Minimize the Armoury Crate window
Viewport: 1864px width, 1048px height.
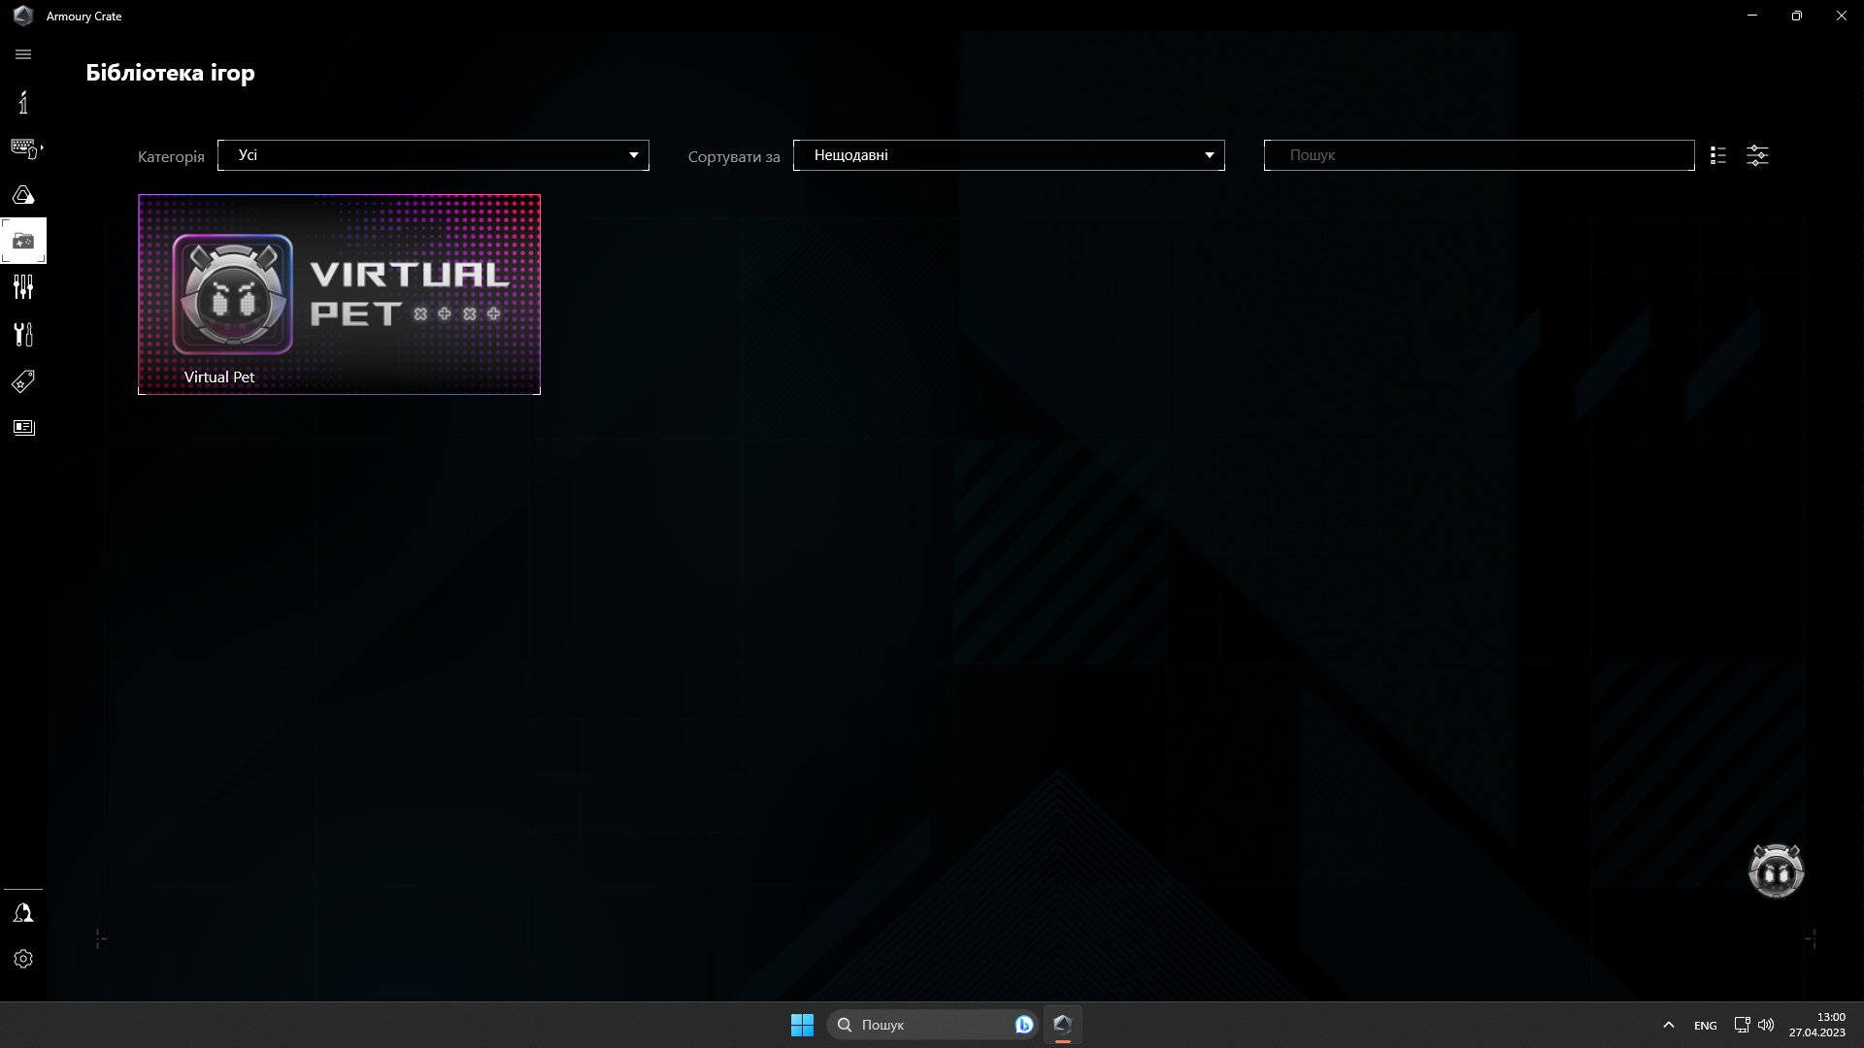[x=1752, y=16]
